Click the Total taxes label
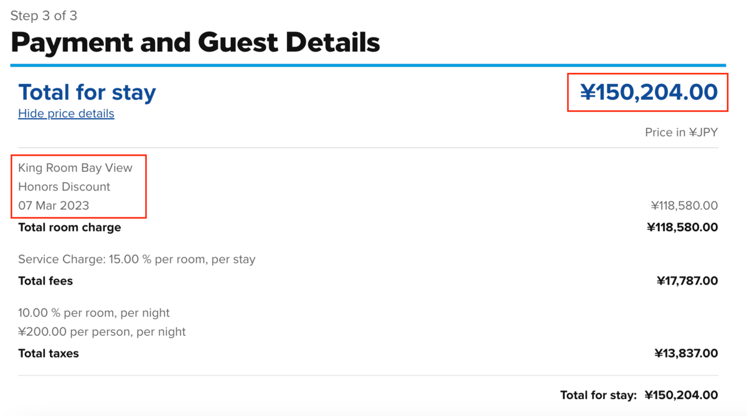This screenshot has height=416, width=747. click(49, 353)
